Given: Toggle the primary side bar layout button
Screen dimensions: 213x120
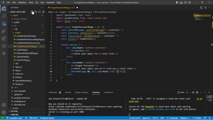Looking at the screenshot, I should tap(177, 2).
